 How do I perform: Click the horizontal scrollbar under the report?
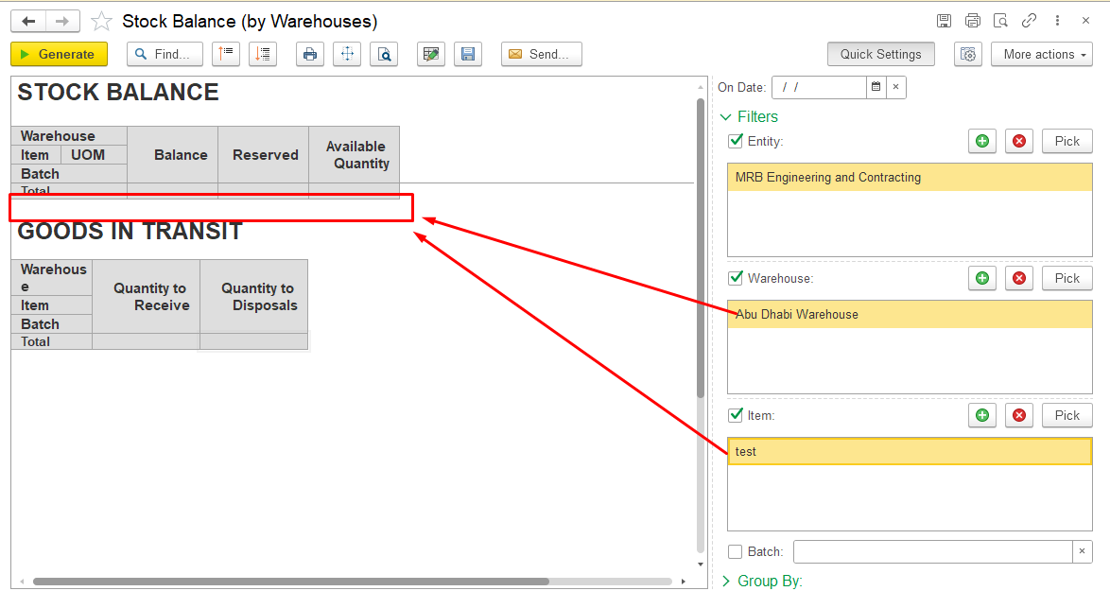point(291,582)
